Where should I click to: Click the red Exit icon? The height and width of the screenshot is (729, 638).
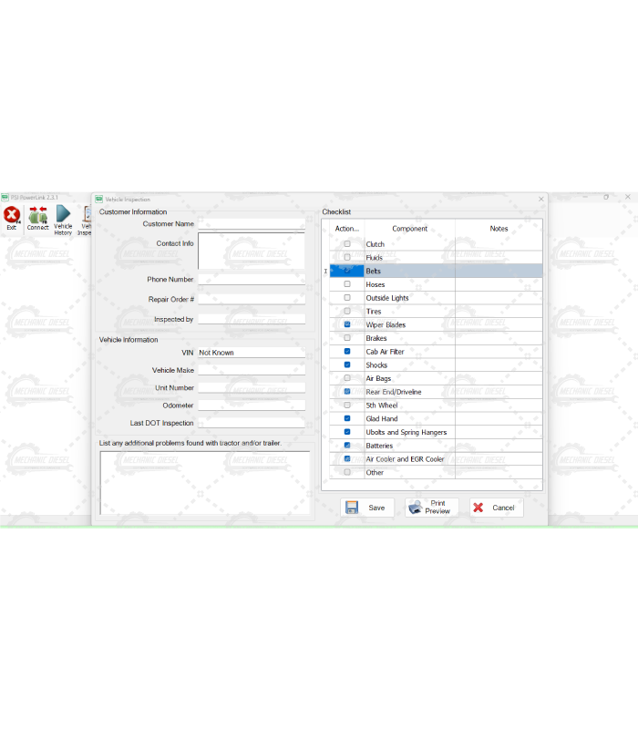click(12, 215)
